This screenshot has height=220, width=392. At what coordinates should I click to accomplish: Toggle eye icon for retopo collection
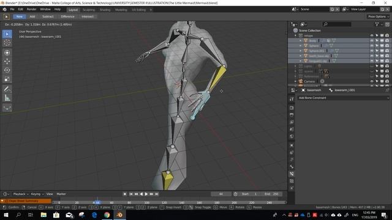372,35
